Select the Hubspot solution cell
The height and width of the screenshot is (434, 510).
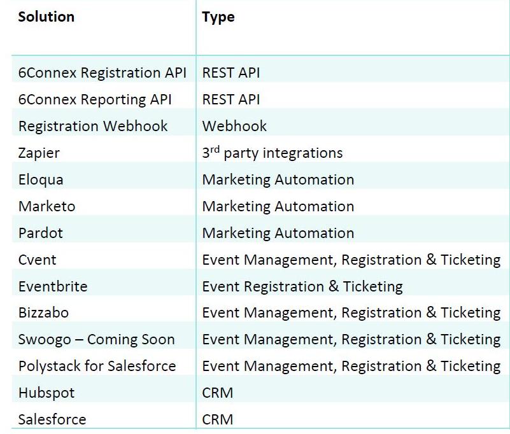coord(46,393)
